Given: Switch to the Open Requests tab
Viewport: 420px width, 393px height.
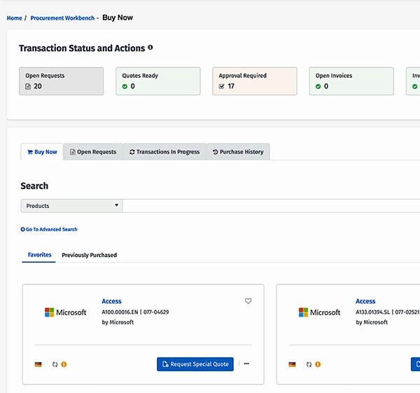Looking at the screenshot, I should 93,152.
